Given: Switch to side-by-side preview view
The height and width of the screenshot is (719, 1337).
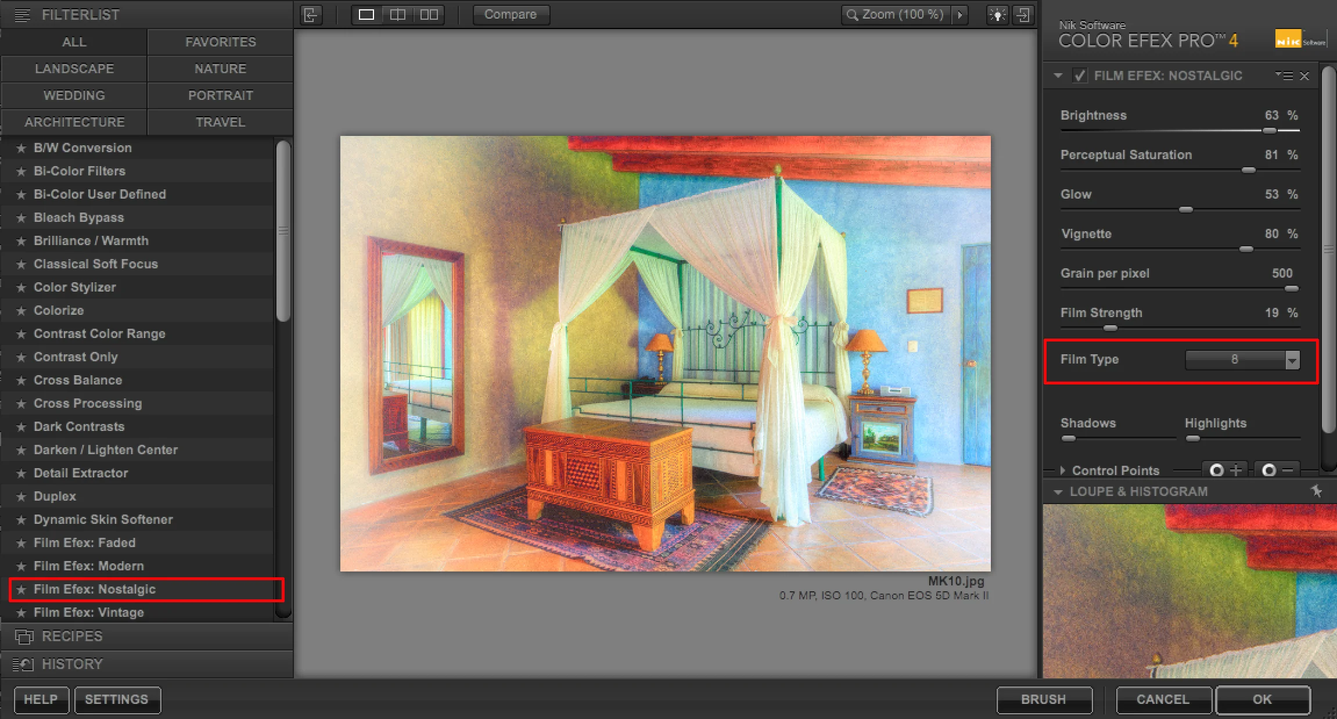Looking at the screenshot, I should [x=429, y=15].
